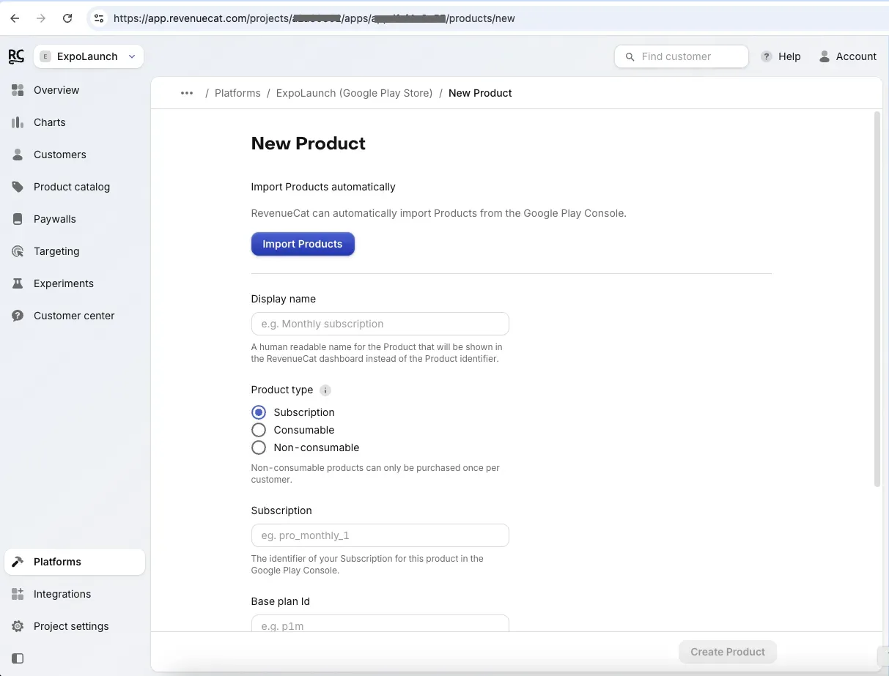Image resolution: width=889 pixels, height=676 pixels.
Task: Collapse sidebar with the panel icon
Action: coord(18,658)
